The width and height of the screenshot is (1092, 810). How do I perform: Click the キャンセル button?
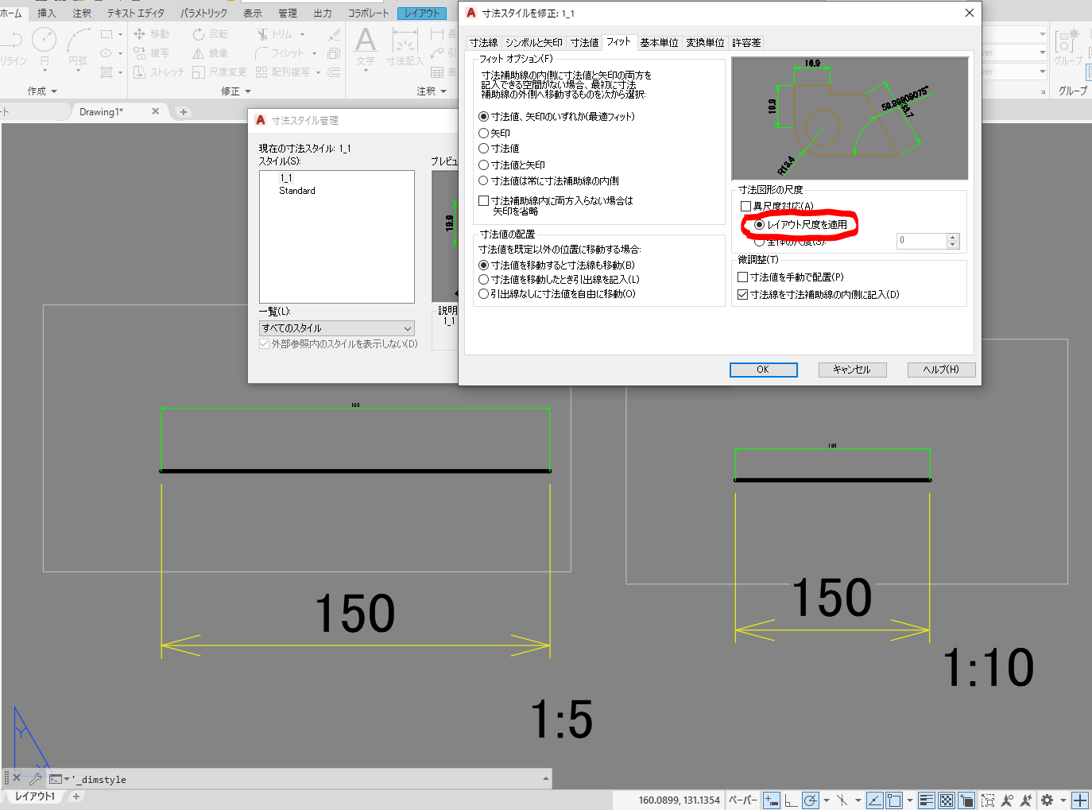point(852,370)
